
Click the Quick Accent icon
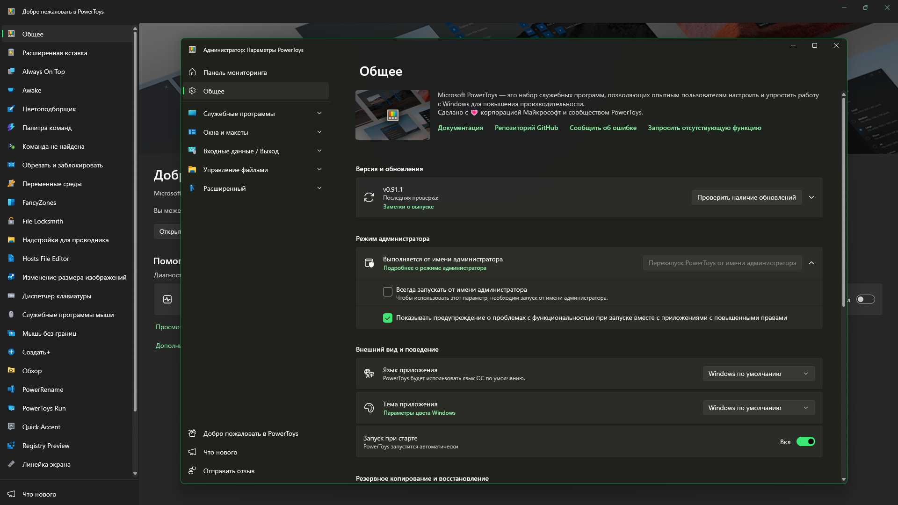click(11, 427)
